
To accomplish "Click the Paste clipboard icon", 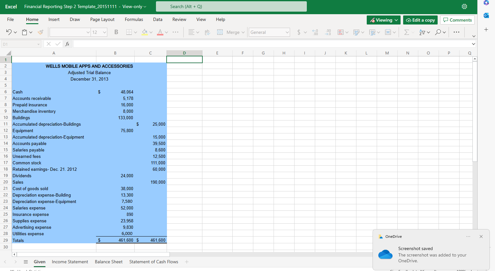I will click(24, 32).
